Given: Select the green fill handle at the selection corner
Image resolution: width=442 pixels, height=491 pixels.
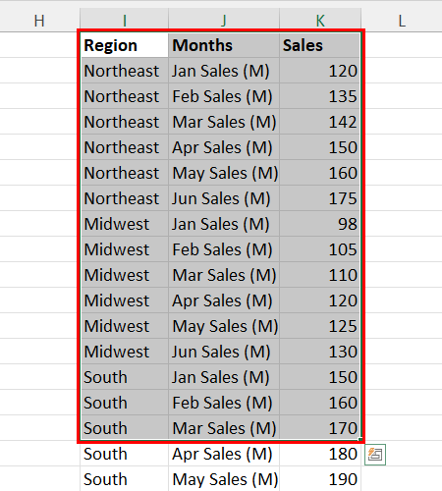Looking at the screenshot, I should pos(360,440).
